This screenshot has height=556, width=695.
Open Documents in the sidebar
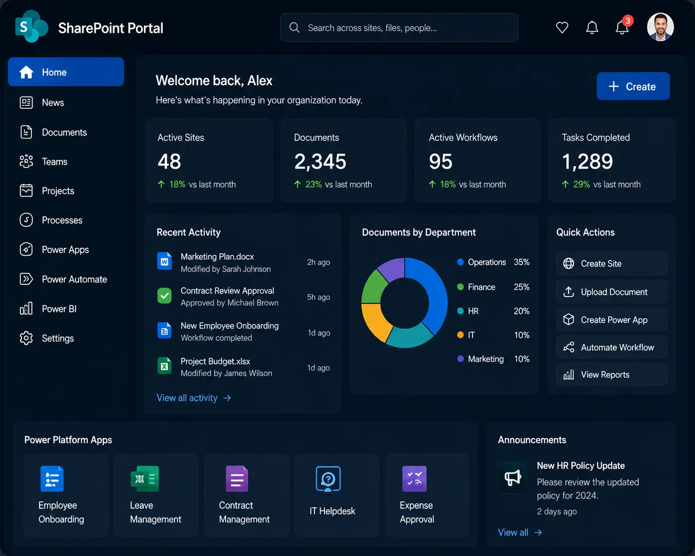point(66,132)
